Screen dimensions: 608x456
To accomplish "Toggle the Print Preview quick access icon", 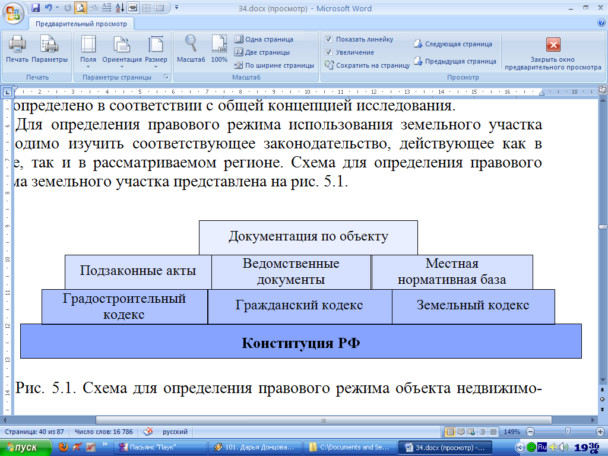I will [80, 7].
